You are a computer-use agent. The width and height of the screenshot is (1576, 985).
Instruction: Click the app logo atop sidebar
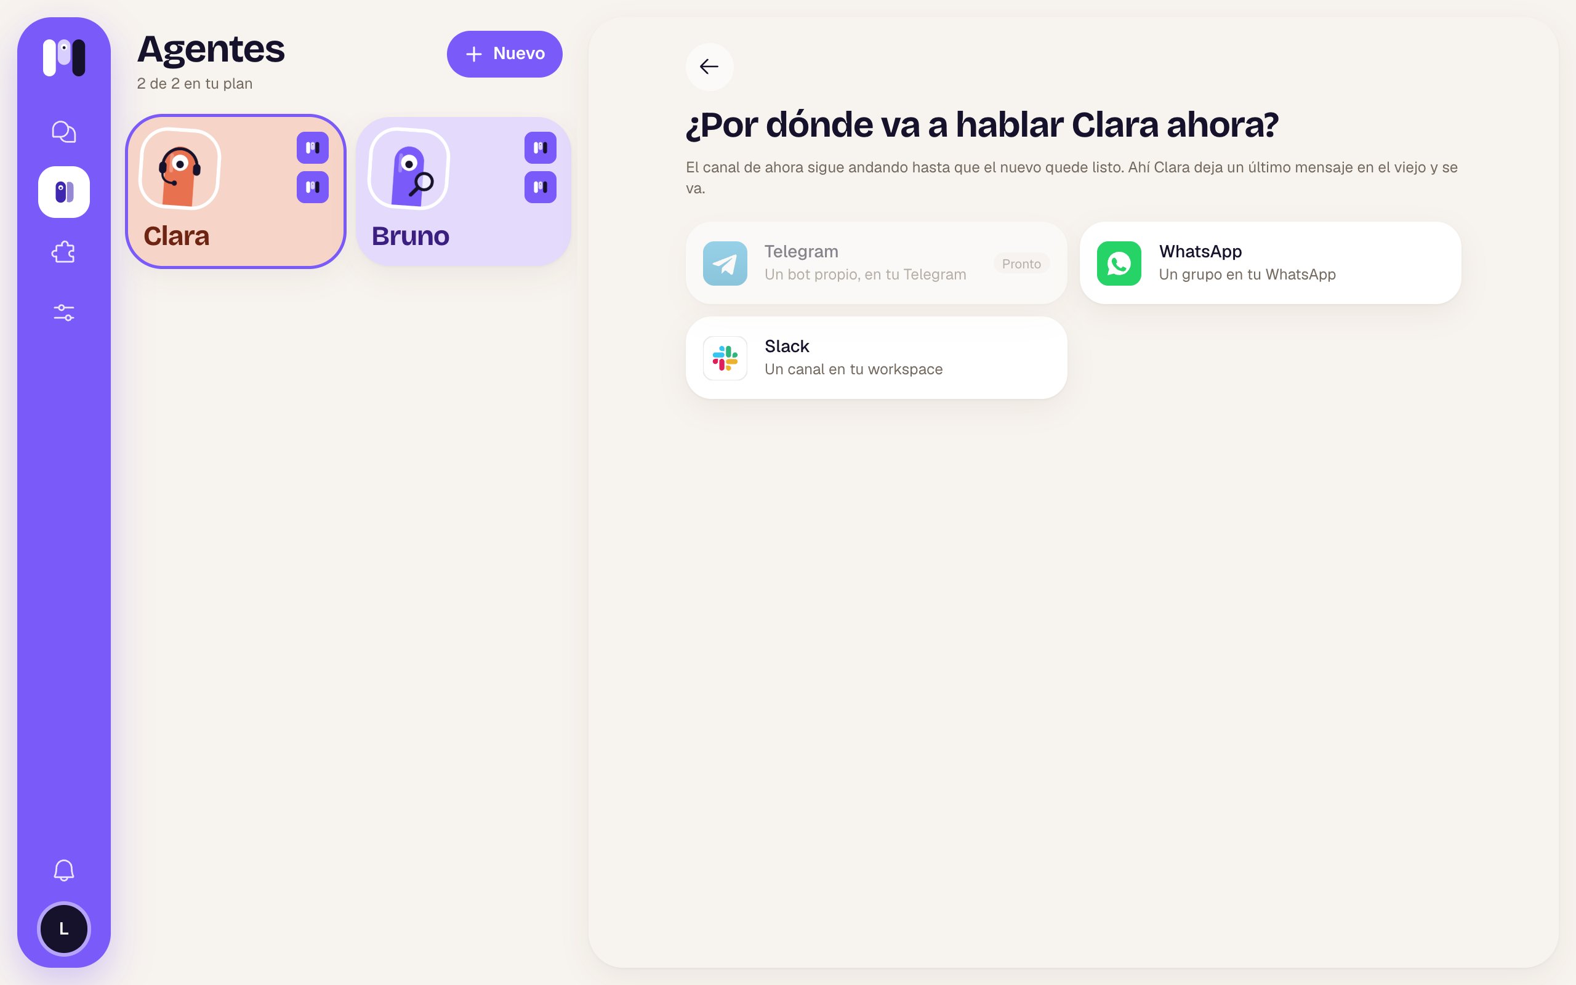click(x=64, y=57)
